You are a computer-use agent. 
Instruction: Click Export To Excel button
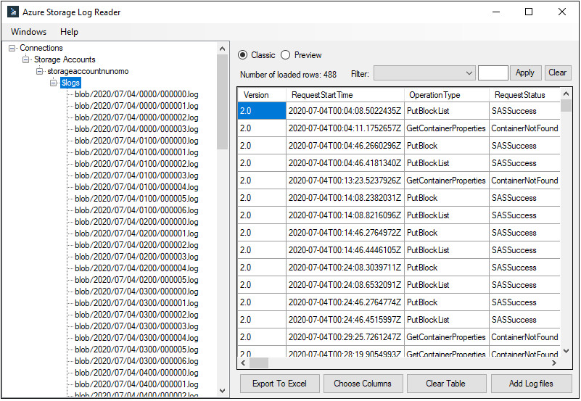click(279, 384)
